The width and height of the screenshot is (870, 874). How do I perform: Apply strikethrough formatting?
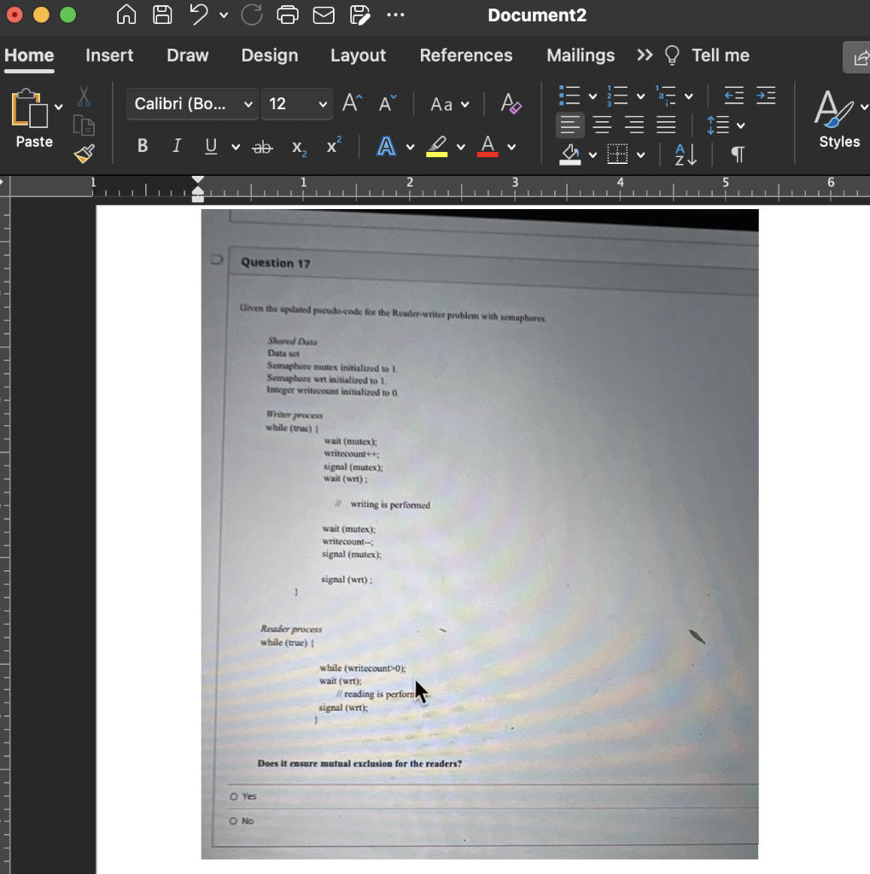(262, 146)
